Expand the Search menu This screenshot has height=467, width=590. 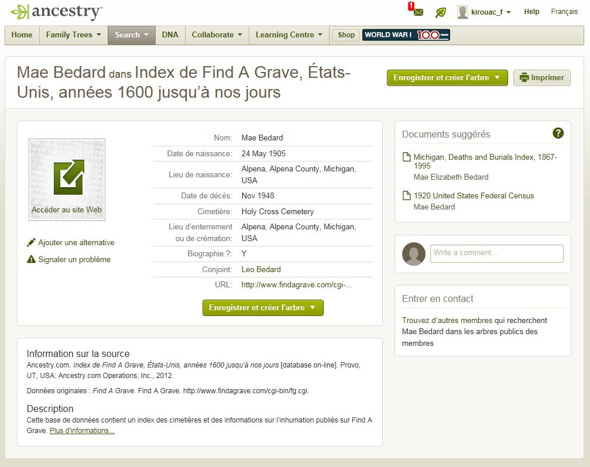[131, 35]
